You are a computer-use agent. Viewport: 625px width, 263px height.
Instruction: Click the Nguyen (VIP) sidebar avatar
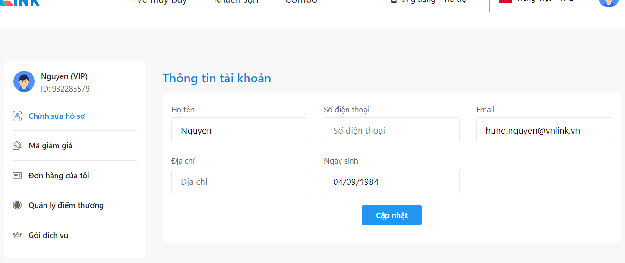click(x=24, y=81)
